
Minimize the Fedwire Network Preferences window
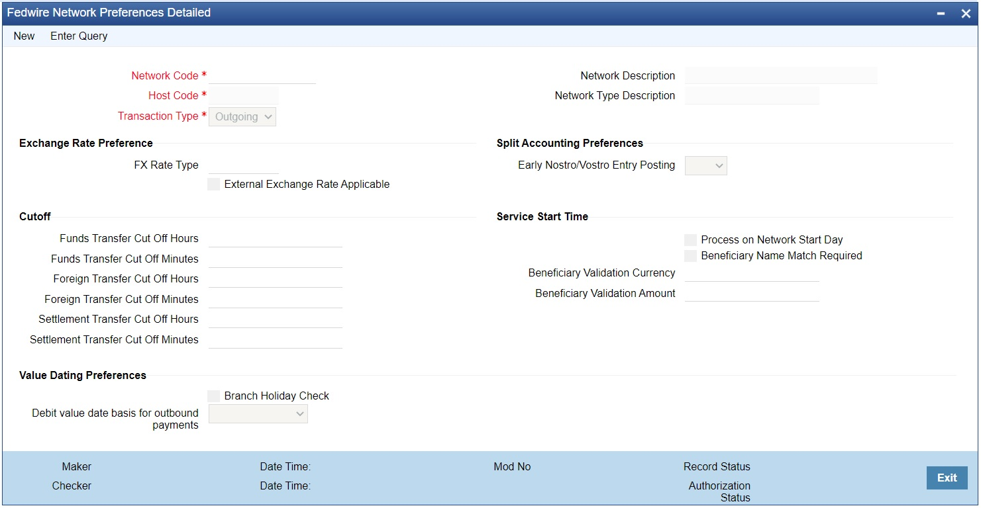click(941, 13)
